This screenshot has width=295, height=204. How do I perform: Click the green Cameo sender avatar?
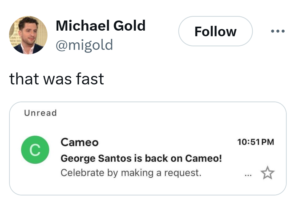point(35,150)
